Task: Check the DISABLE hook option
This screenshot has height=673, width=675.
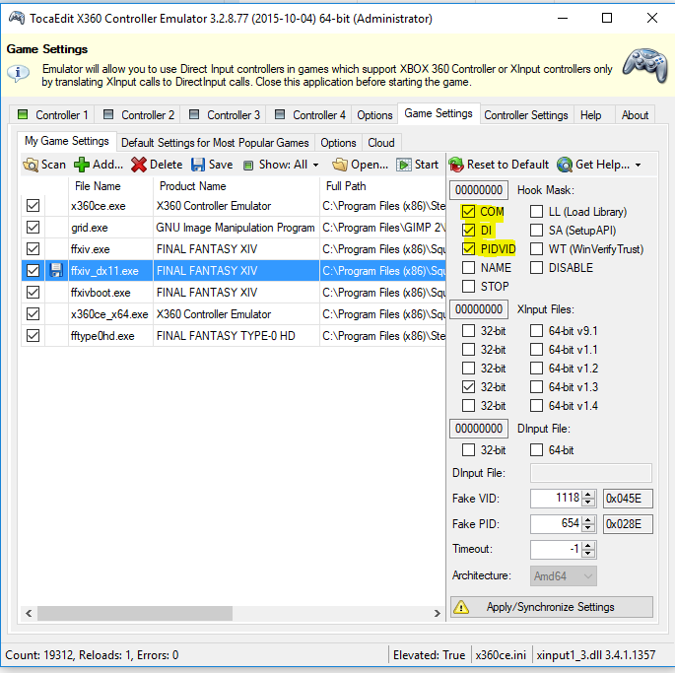Action: tap(536, 267)
